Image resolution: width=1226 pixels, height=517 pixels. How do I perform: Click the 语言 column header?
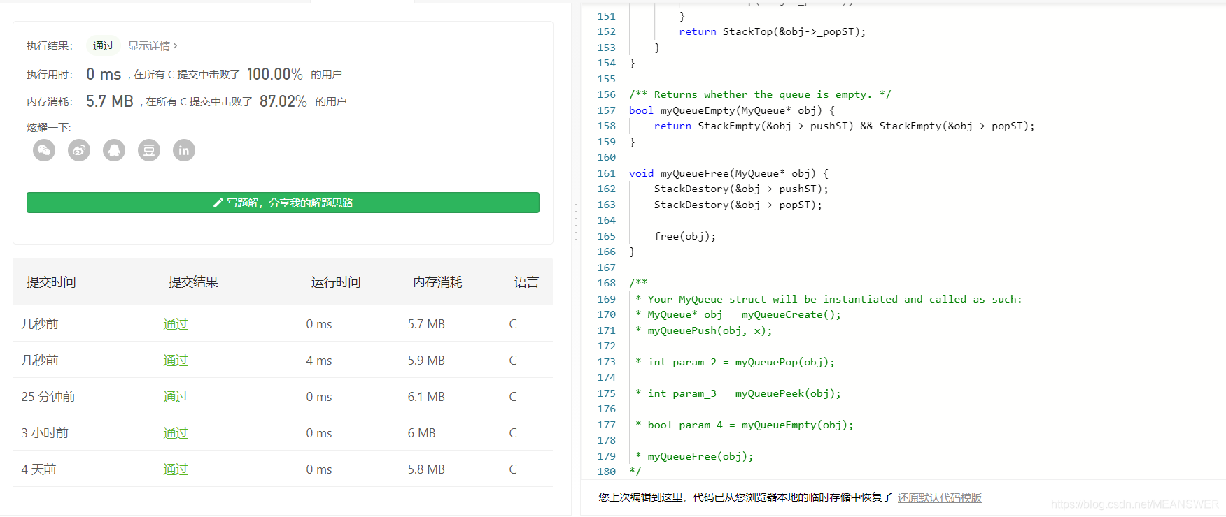pyautogui.click(x=526, y=282)
